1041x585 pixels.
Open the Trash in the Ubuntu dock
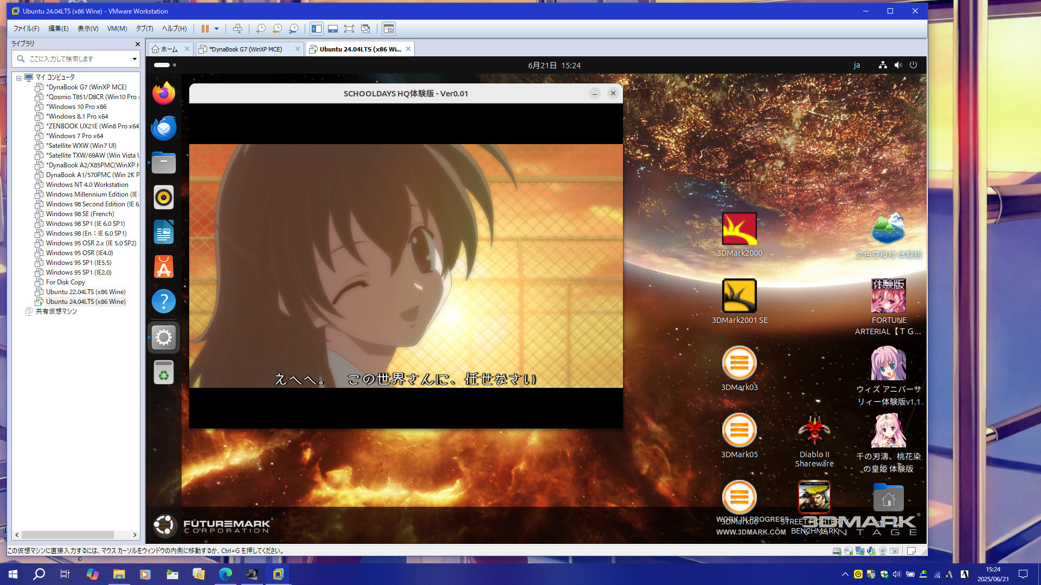click(x=163, y=373)
